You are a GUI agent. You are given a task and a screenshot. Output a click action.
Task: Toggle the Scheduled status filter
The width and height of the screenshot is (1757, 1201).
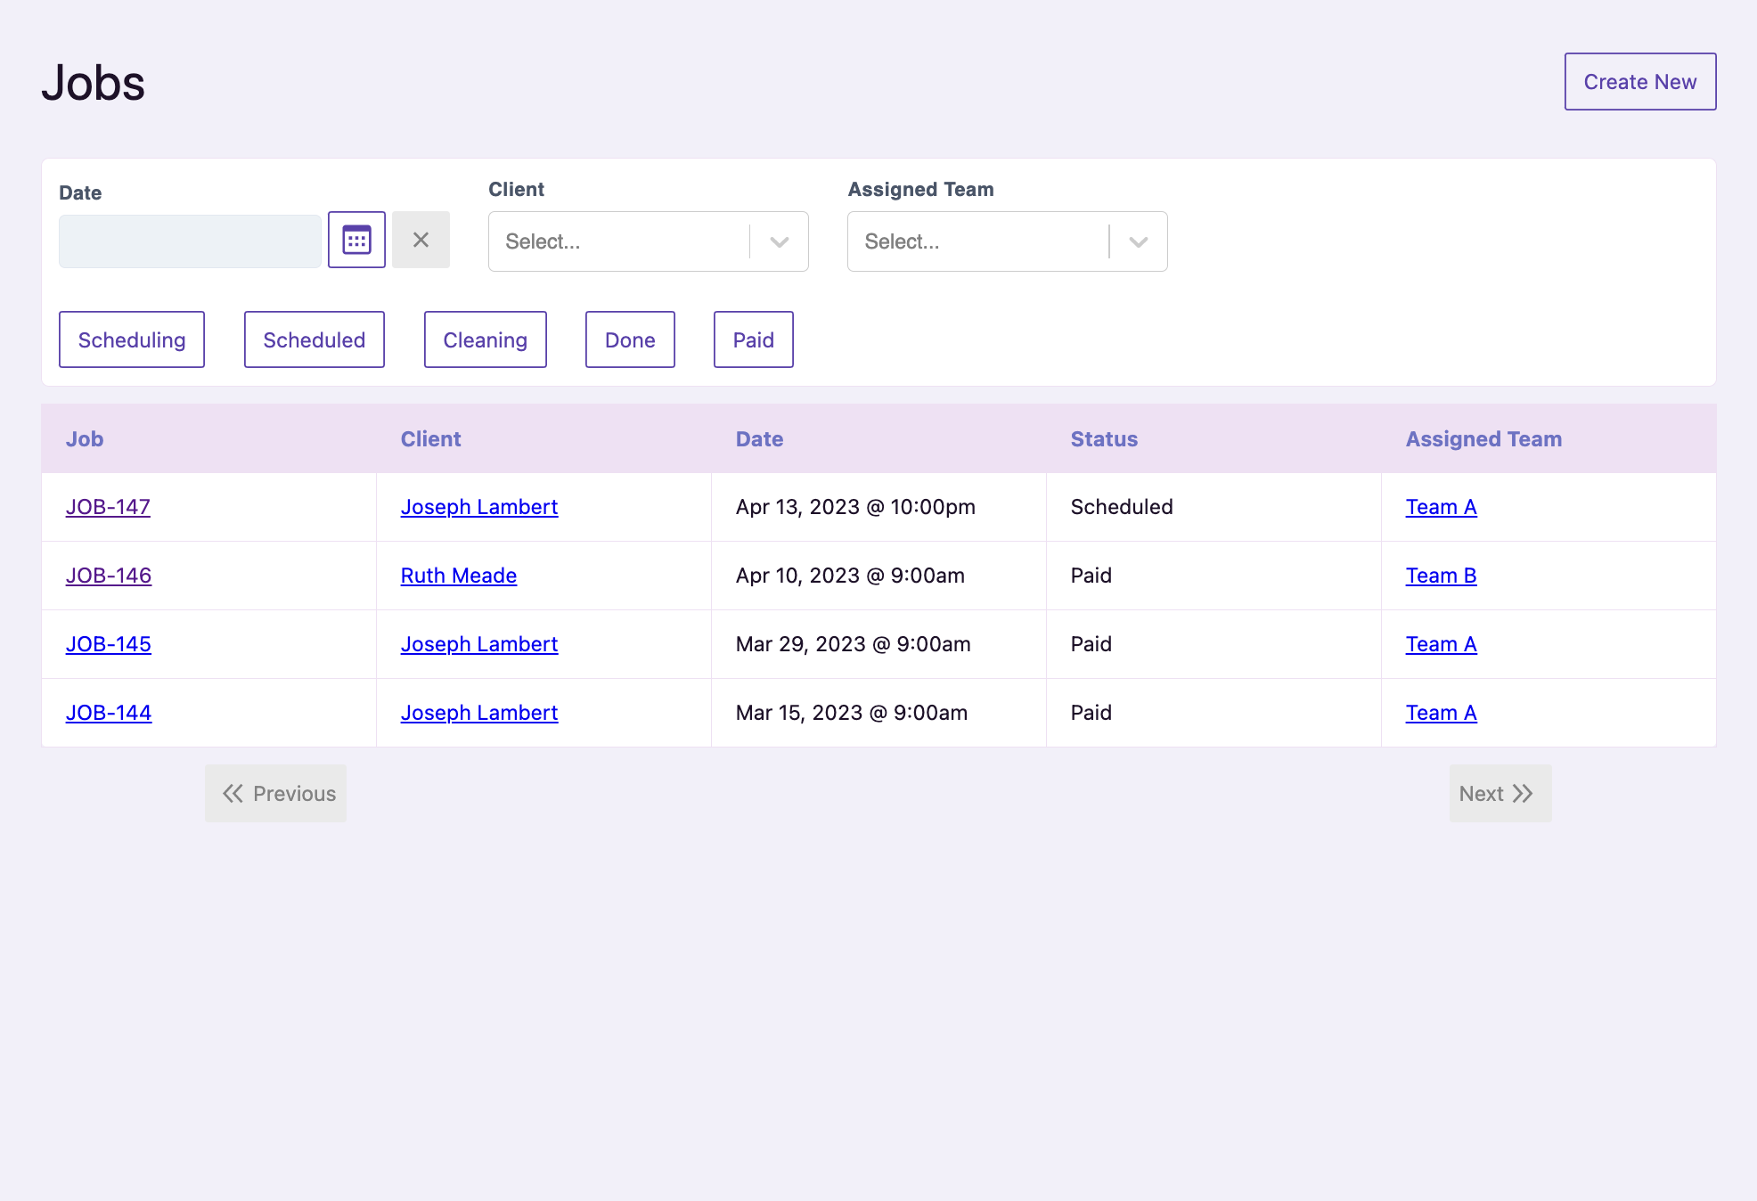click(314, 339)
